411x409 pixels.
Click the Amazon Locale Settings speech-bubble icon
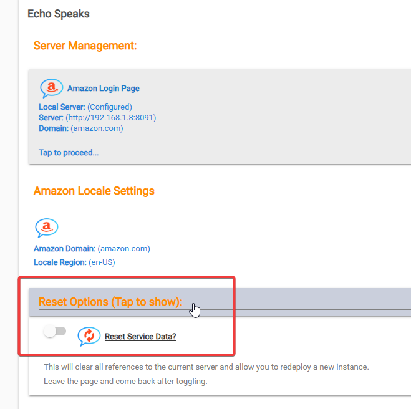click(x=47, y=228)
